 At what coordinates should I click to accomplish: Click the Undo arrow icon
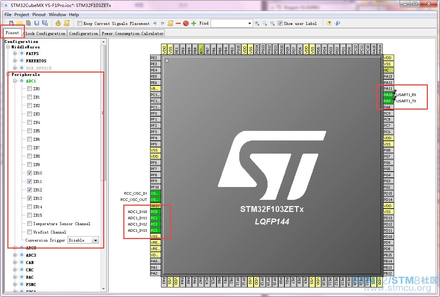pyautogui.click(x=155, y=23)
